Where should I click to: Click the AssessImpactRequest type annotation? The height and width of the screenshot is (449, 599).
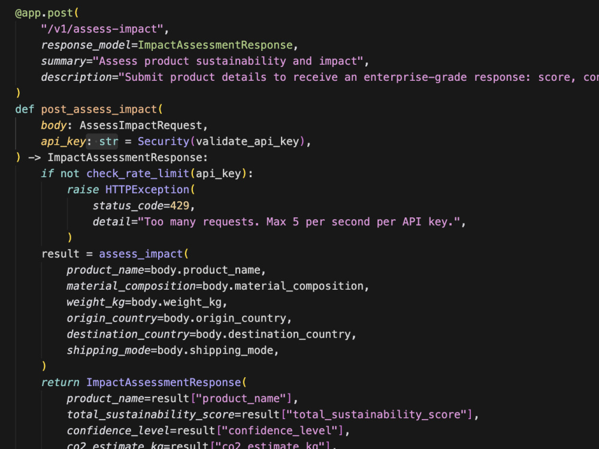[x=141, y=125]
